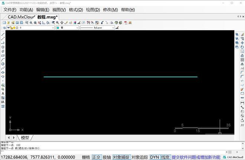Select the Move tool in right toolbar
This screenshot has width=245, height=160.
click(x=242, y=43)
